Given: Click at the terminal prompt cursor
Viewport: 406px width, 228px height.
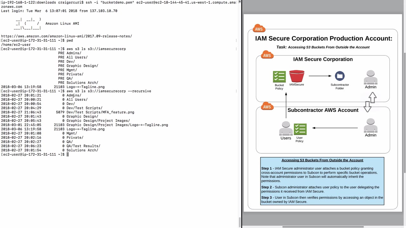Looking at the screenshot, I should pyautogui.click(x=68, y=155).
